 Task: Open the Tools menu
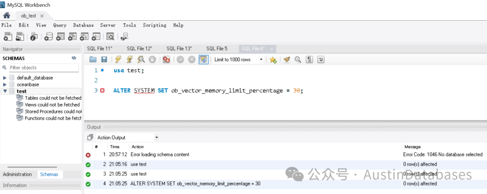pyautogui.click(x=129, y=25)
